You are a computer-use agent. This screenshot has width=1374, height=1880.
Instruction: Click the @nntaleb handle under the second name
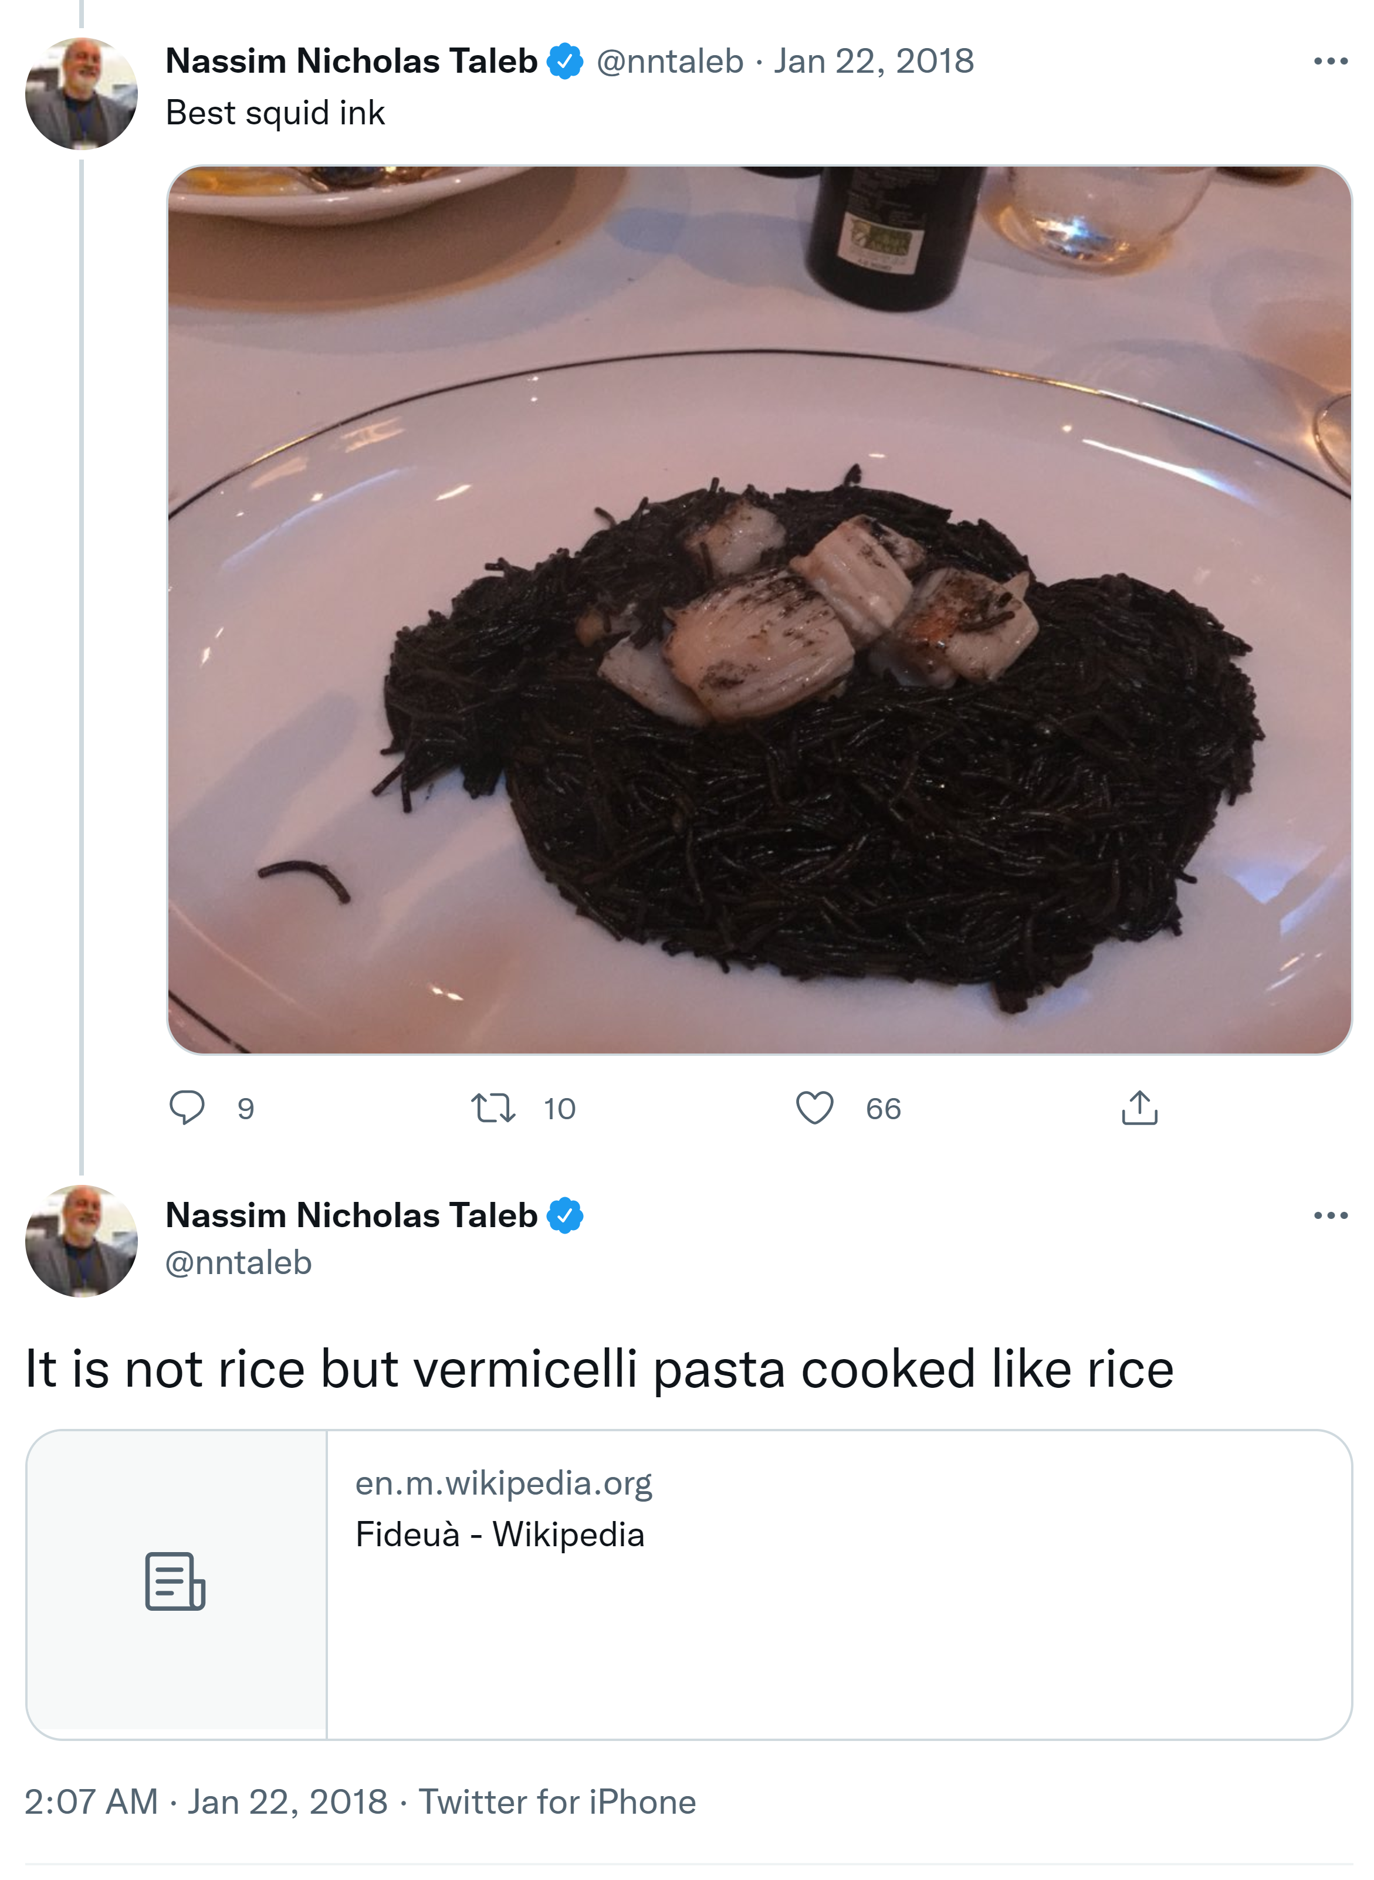239,1262
